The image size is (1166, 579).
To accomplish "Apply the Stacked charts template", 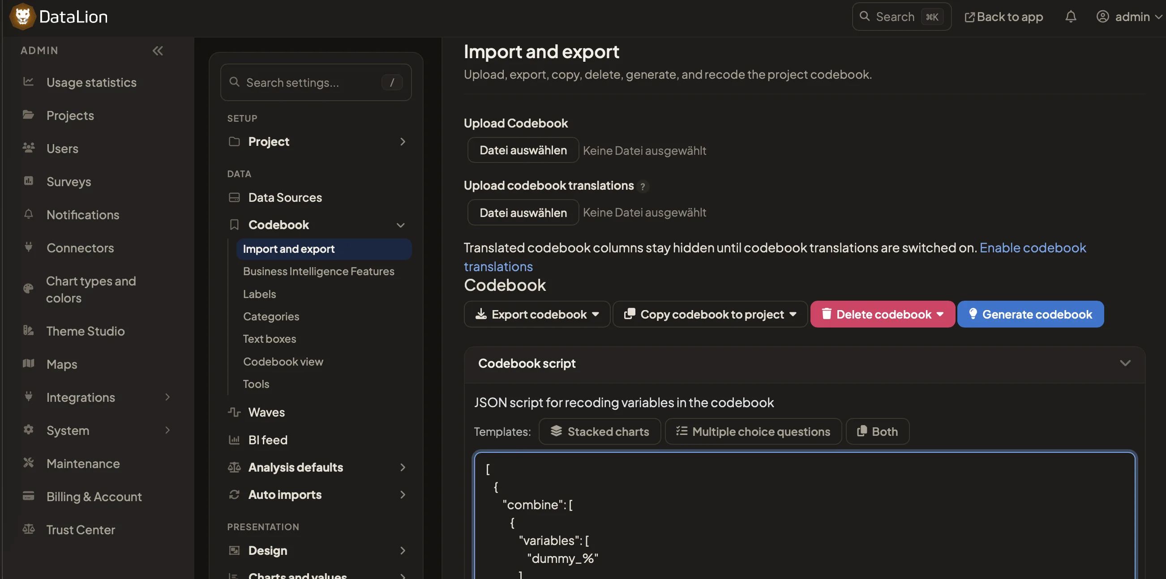I will pos(599,431).
